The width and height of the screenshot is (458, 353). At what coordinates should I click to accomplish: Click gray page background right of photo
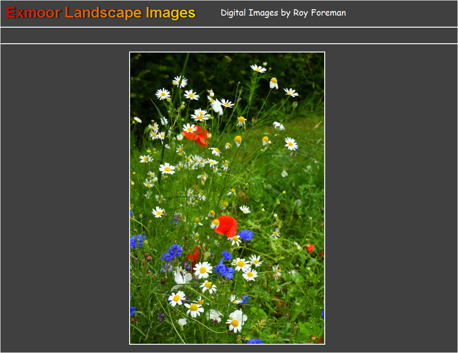391,198
